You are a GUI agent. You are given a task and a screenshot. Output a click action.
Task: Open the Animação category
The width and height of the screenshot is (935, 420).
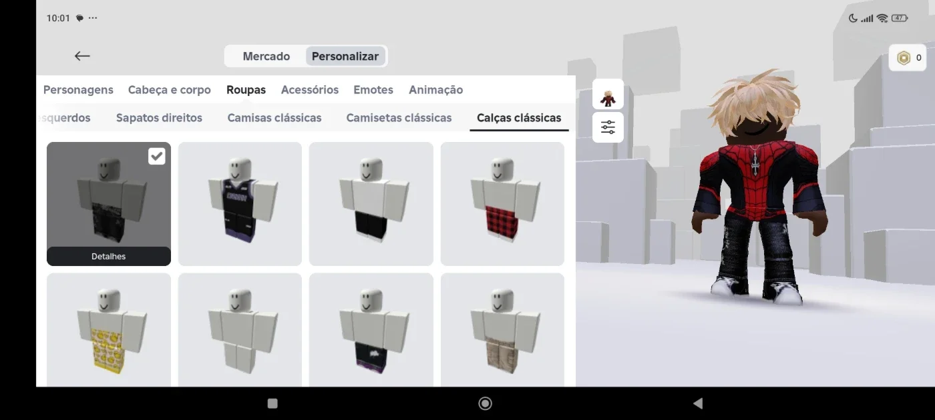tap(436, 89)
